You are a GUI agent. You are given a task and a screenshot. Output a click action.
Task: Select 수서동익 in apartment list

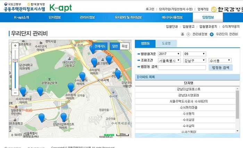(x=185, y=113)
